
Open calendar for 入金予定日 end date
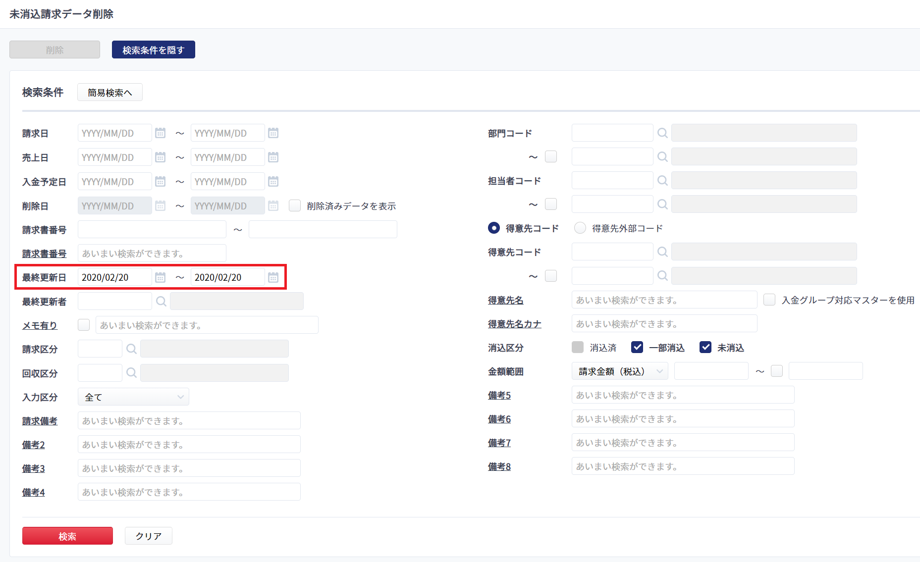273,181
